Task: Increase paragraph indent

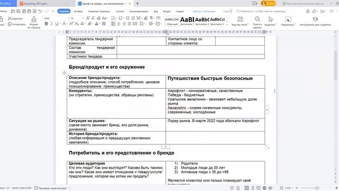Action: (133, 18)
